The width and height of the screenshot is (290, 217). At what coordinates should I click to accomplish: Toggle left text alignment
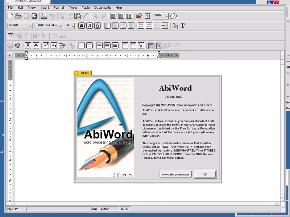(107, 26)
